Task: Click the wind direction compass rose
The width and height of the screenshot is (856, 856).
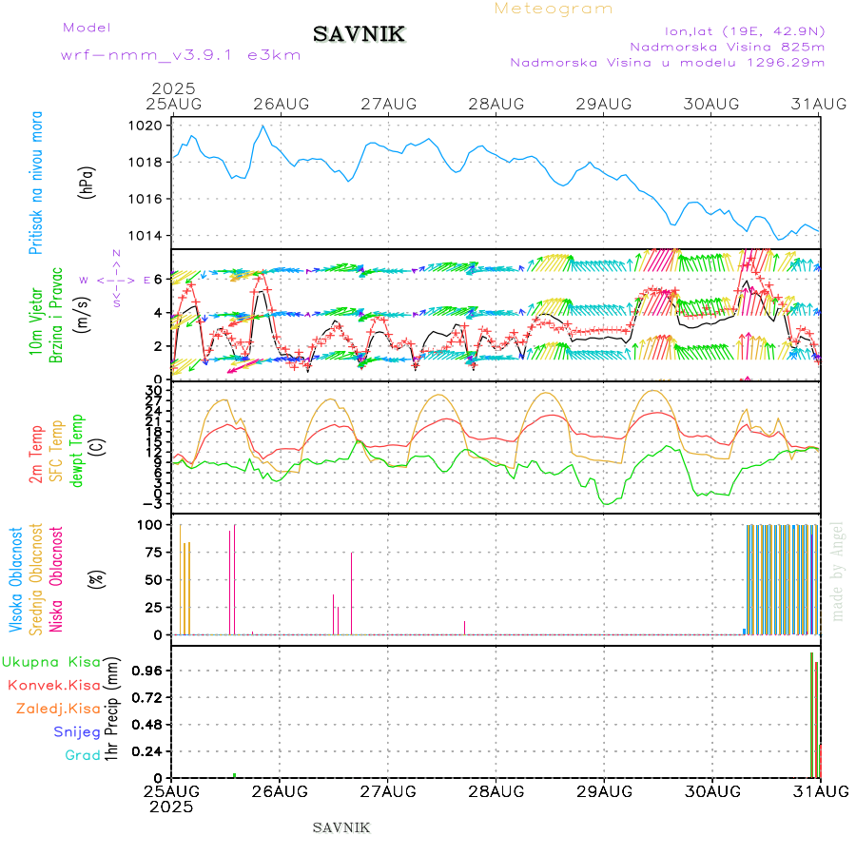Action: pyautogui.click(x=116, y=280)
